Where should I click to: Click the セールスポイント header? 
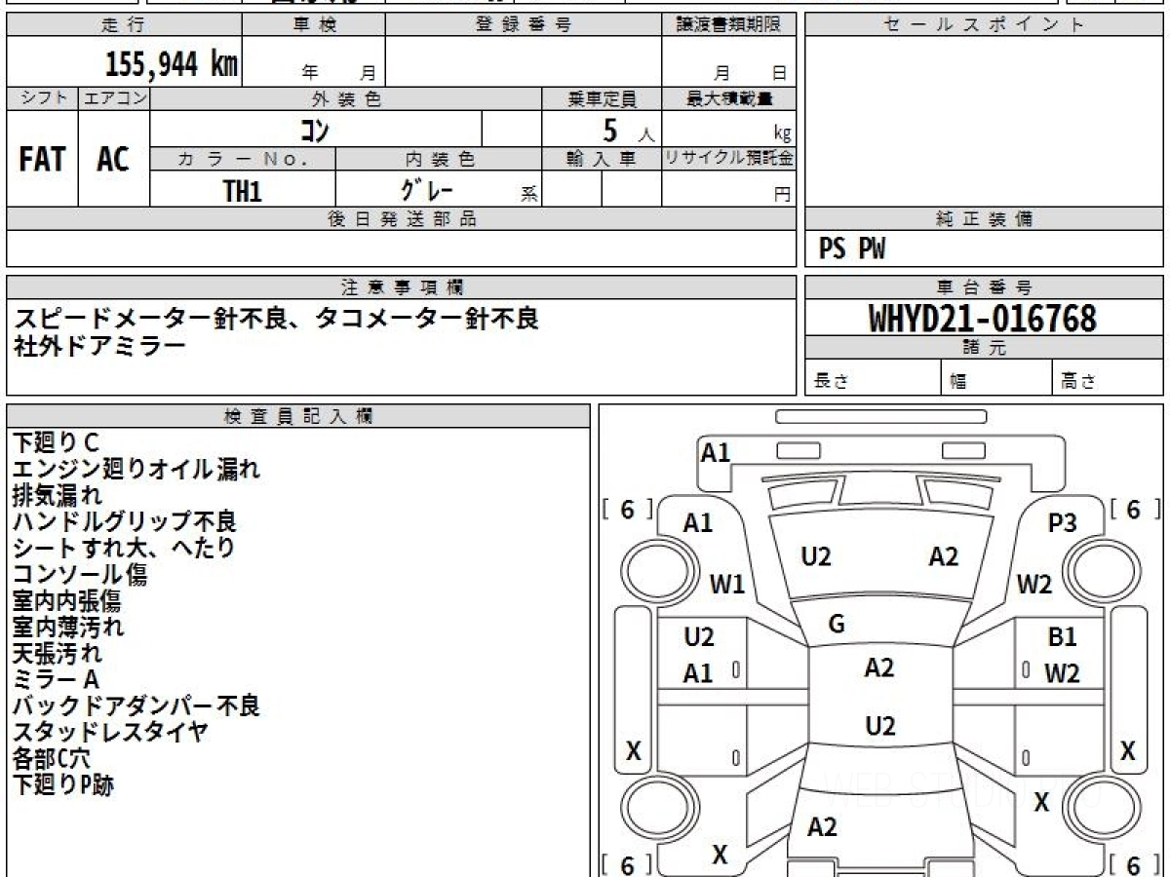coord(984,25)
